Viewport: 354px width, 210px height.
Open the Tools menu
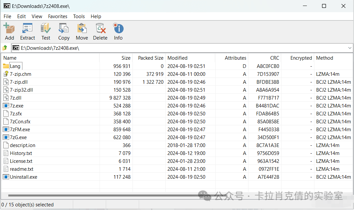tap(79, 16)
